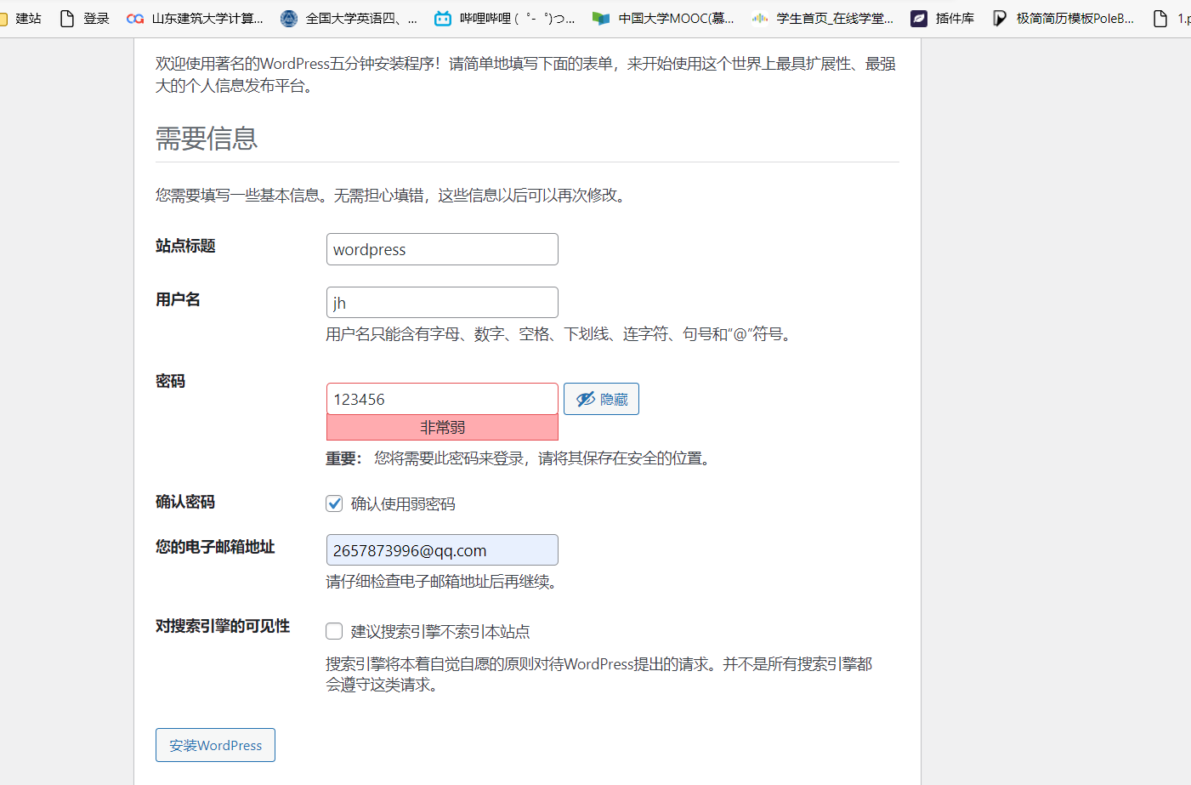Click the 非常弱 password strength indicator
The image size is (1191, 785).
point(442,428)
